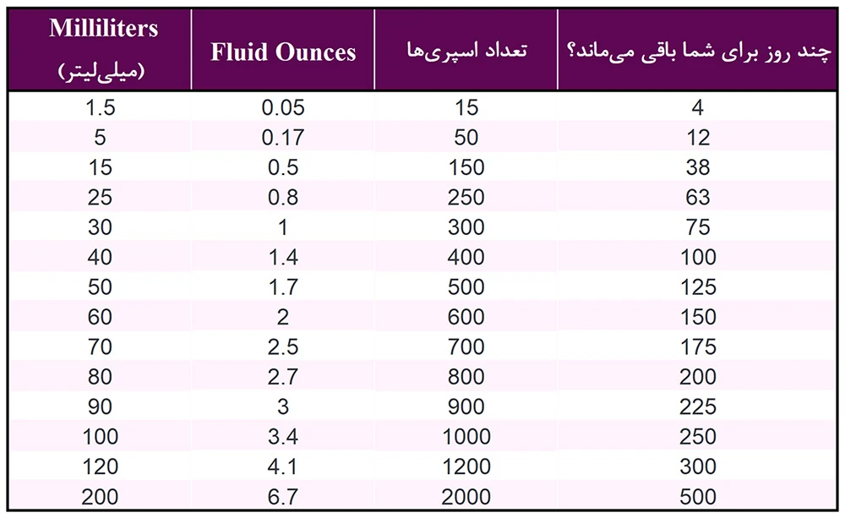Image resolution: width=845 pixels, height=518 pixels.
Task: Click the 900 sprays cell
Action: click(x=466, y=406)
